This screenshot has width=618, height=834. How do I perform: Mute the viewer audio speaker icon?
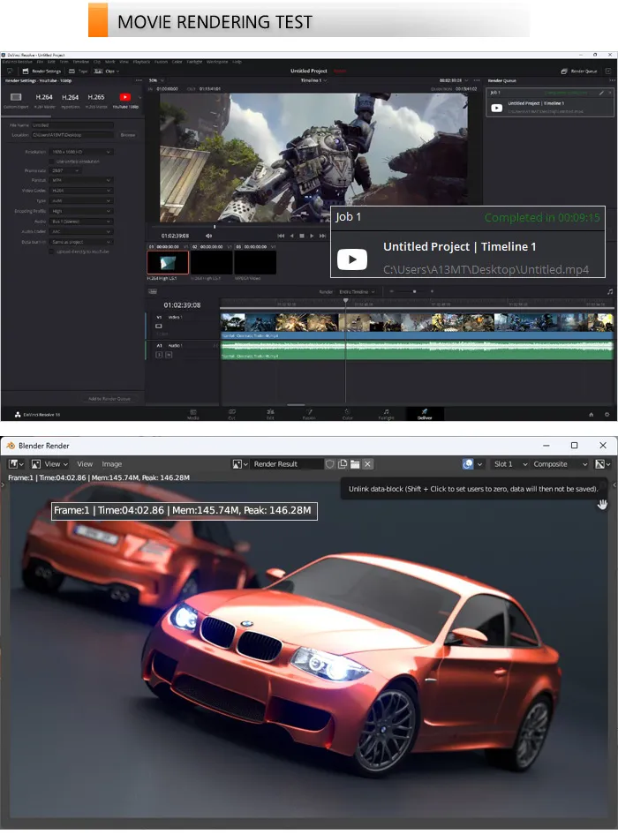208,236
